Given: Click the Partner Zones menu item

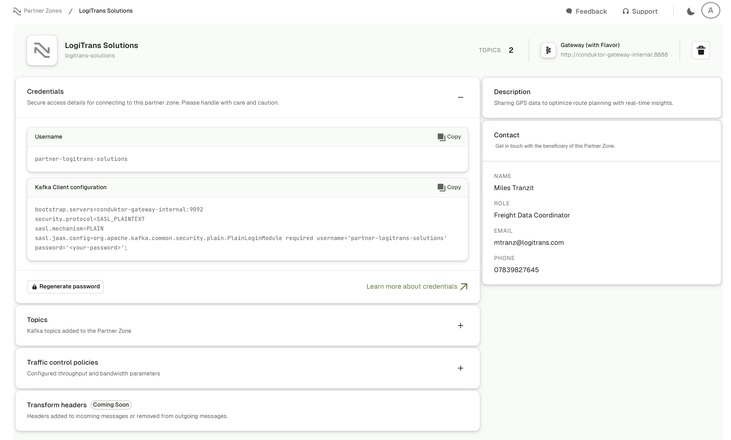Looking at the screenshot, I should [38, 11].
